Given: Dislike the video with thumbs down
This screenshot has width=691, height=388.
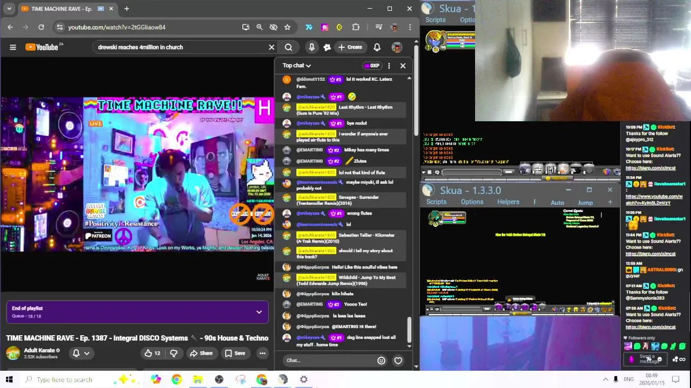Looking at the screenshot, I should click(x=174, y=353).
